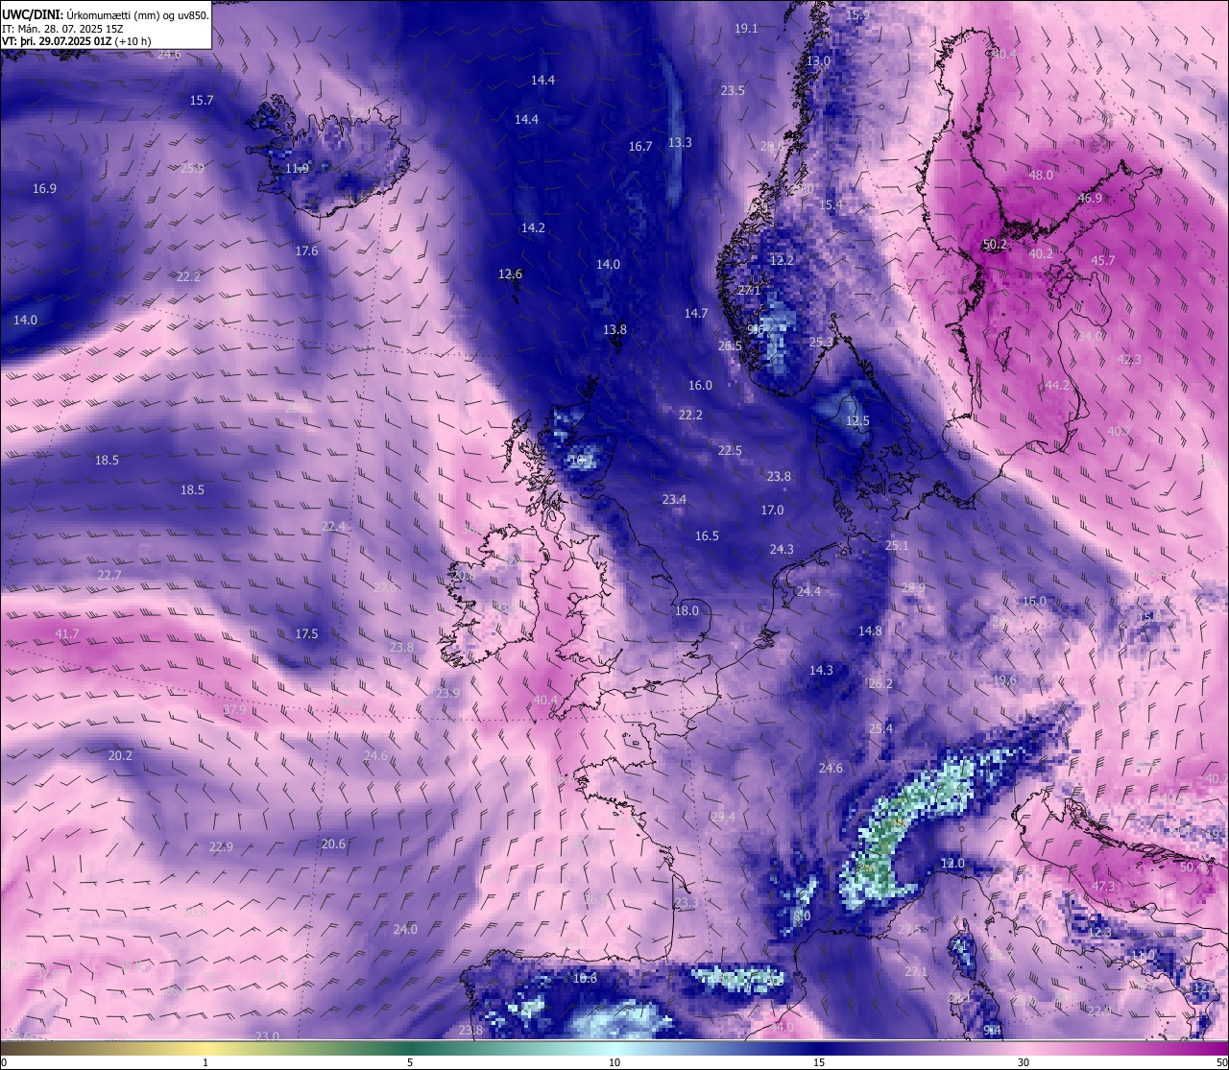1229x1070 pixels.
Task: Click the 23.5 value label
Action: pyautogui.click(x=733, y=91)
